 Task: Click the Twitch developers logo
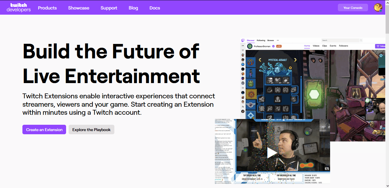(19, 7)
